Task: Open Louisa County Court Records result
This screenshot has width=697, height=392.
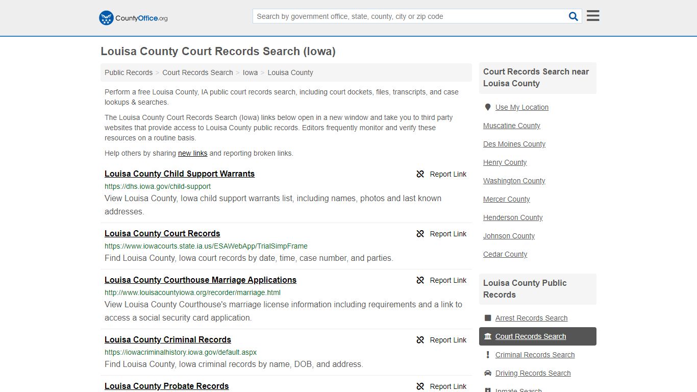Action: click(162, 233)
